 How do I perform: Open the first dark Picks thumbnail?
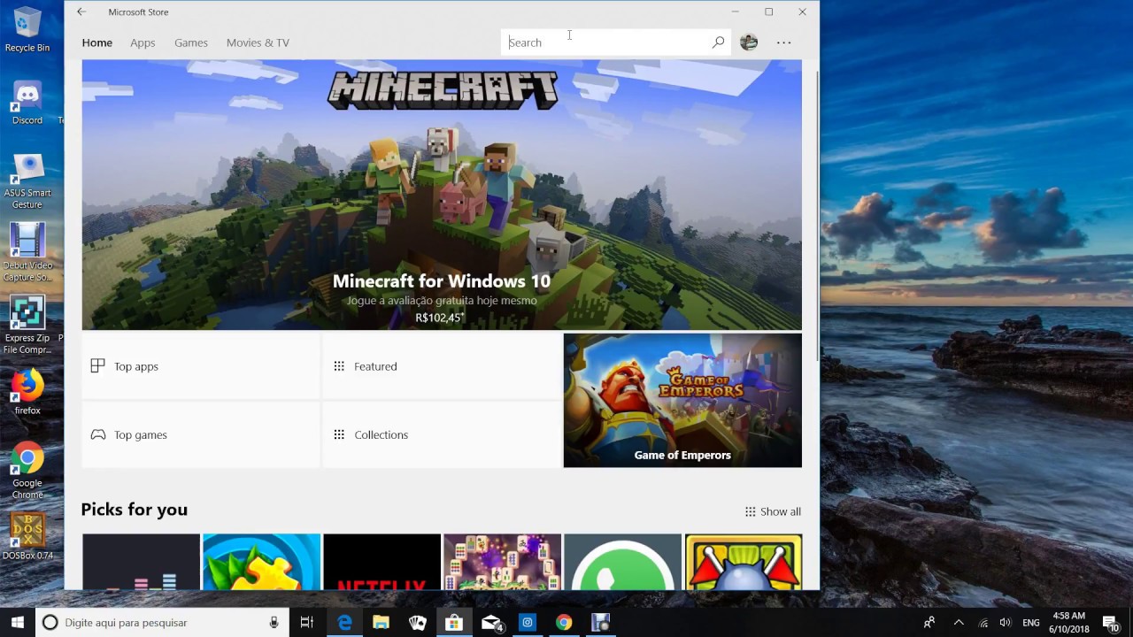click(x=141, y=562)
